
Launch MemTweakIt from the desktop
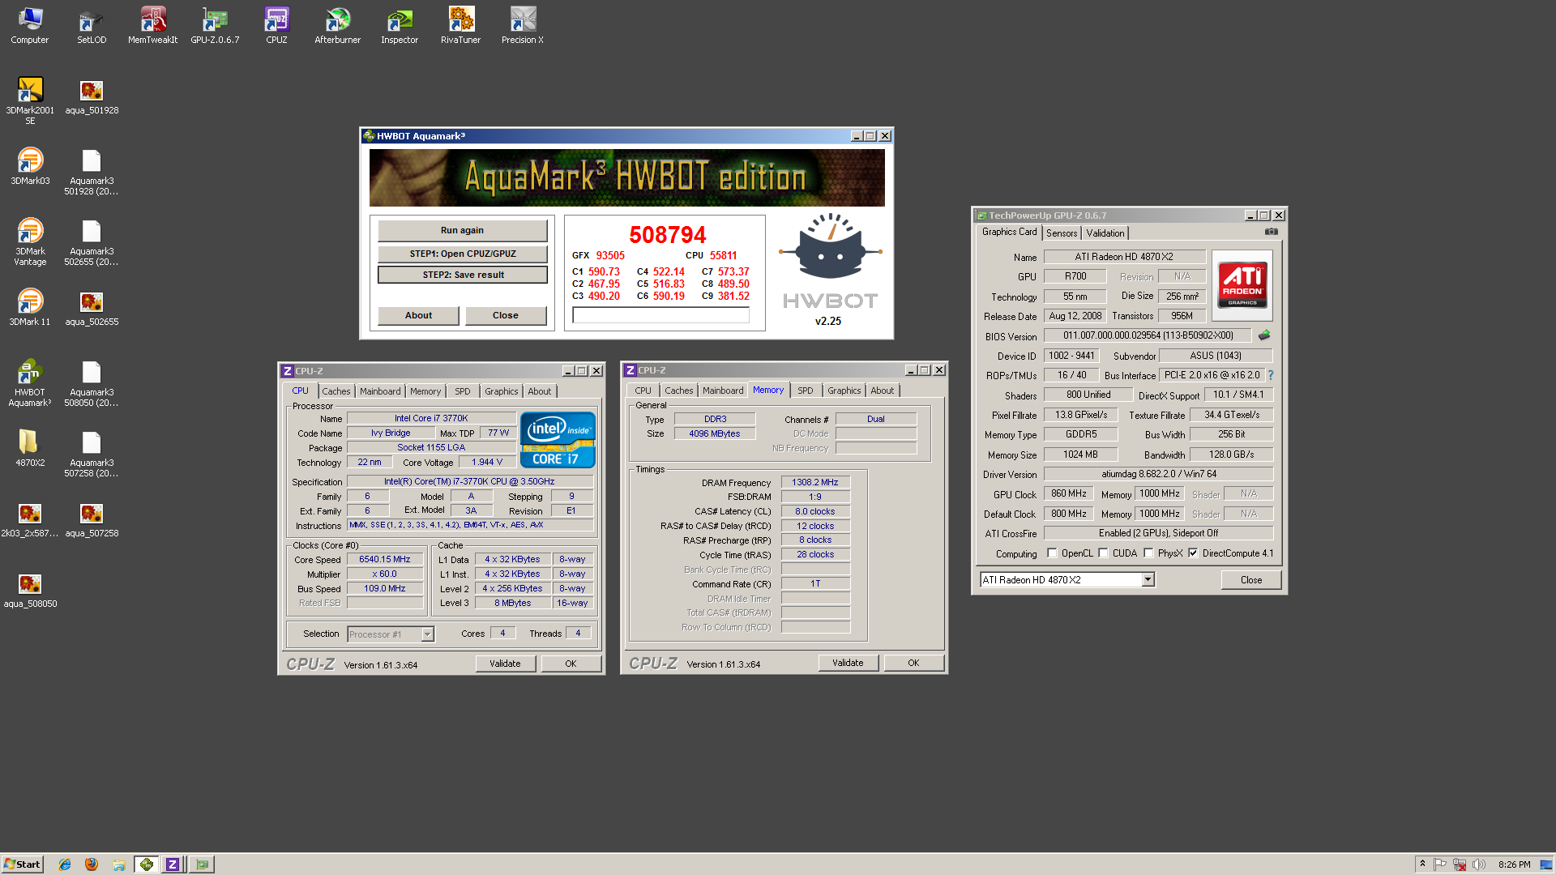[152, 24]
